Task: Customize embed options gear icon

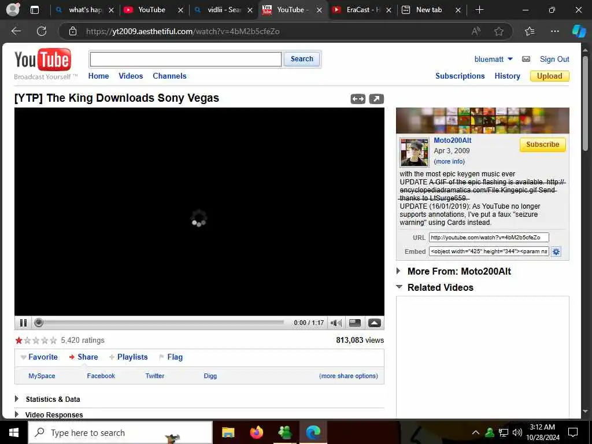Action: 556,251
